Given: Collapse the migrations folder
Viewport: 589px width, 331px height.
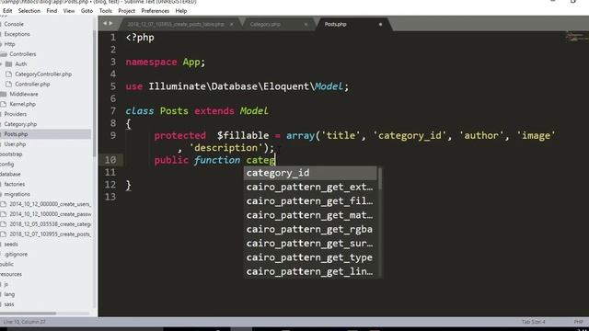Looking at the screenshot, I should click(x=17, y=194).
